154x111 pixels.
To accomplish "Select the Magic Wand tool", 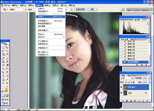I will click(x=7, y=51).
